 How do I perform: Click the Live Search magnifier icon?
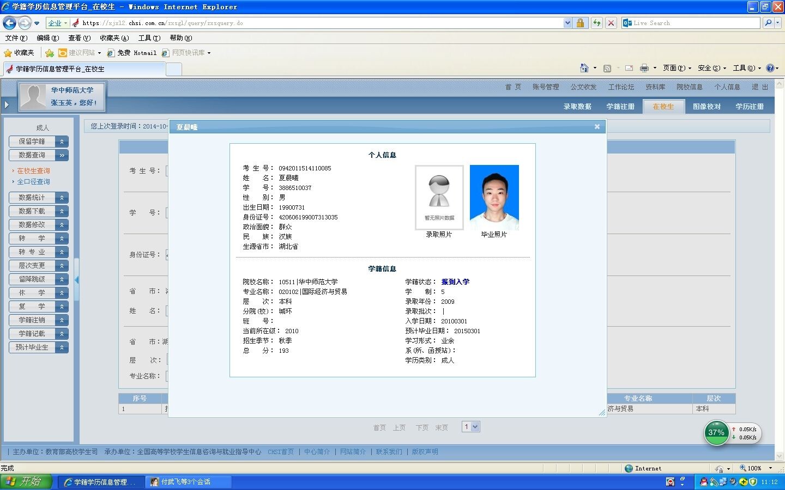[x=768, y=23]
